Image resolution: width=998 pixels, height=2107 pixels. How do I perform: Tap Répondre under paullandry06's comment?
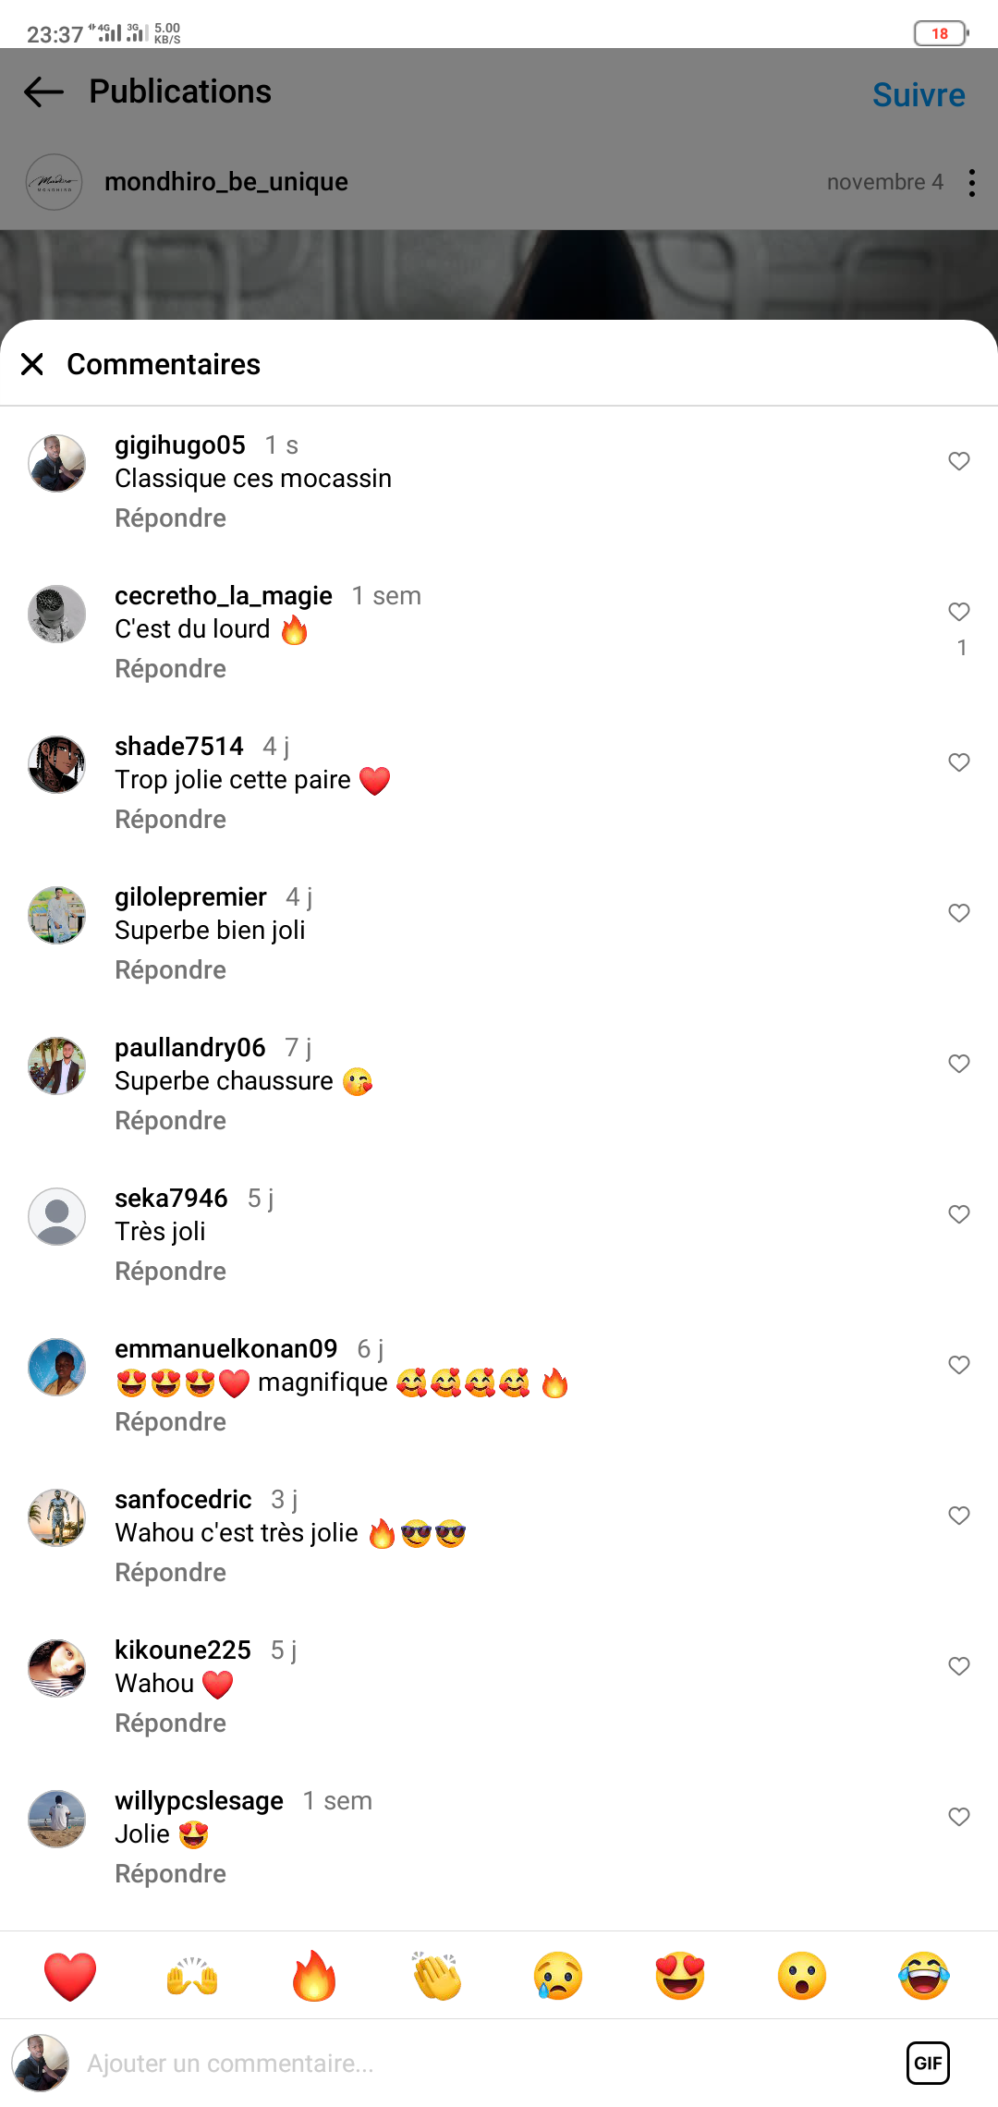[170, 1121]
